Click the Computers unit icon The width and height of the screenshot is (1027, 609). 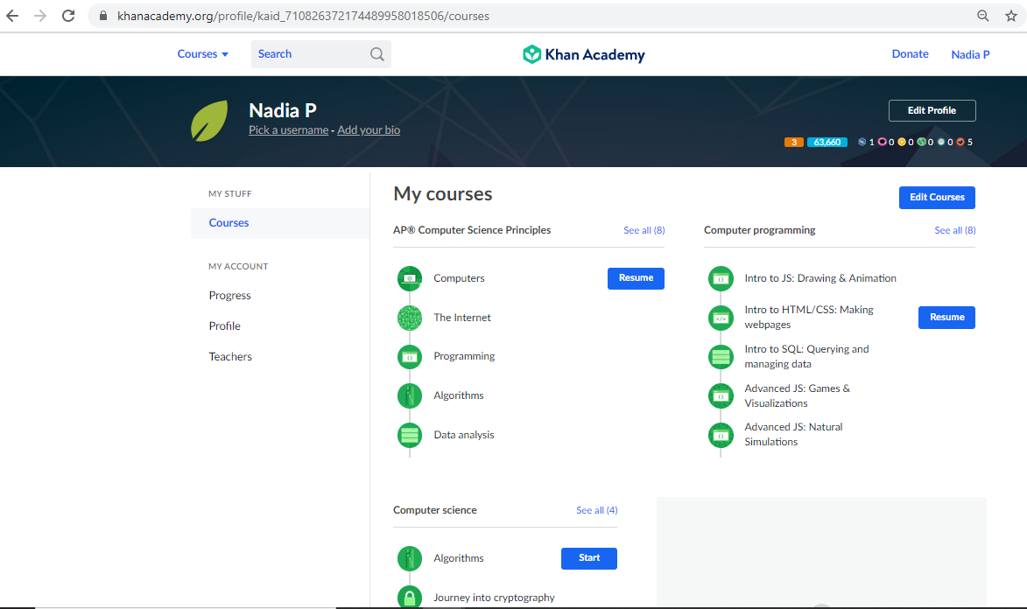click(x=410, y=278)
